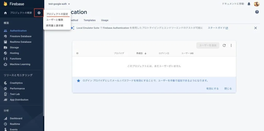Refresh the user list
The width and height of the screenshot is (264, 131).
pyautogui.click(x=224, y=46)
